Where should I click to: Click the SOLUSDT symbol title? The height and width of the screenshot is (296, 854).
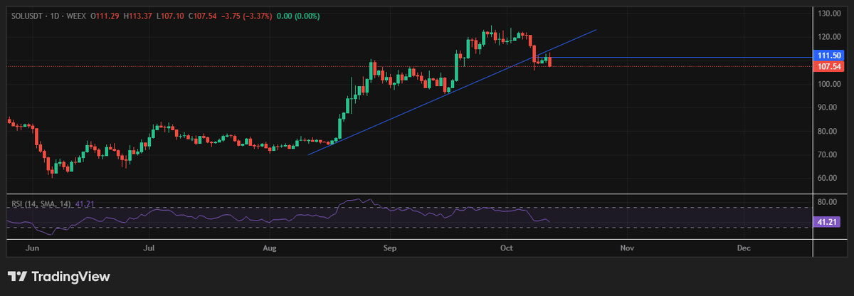coord(26,15)
